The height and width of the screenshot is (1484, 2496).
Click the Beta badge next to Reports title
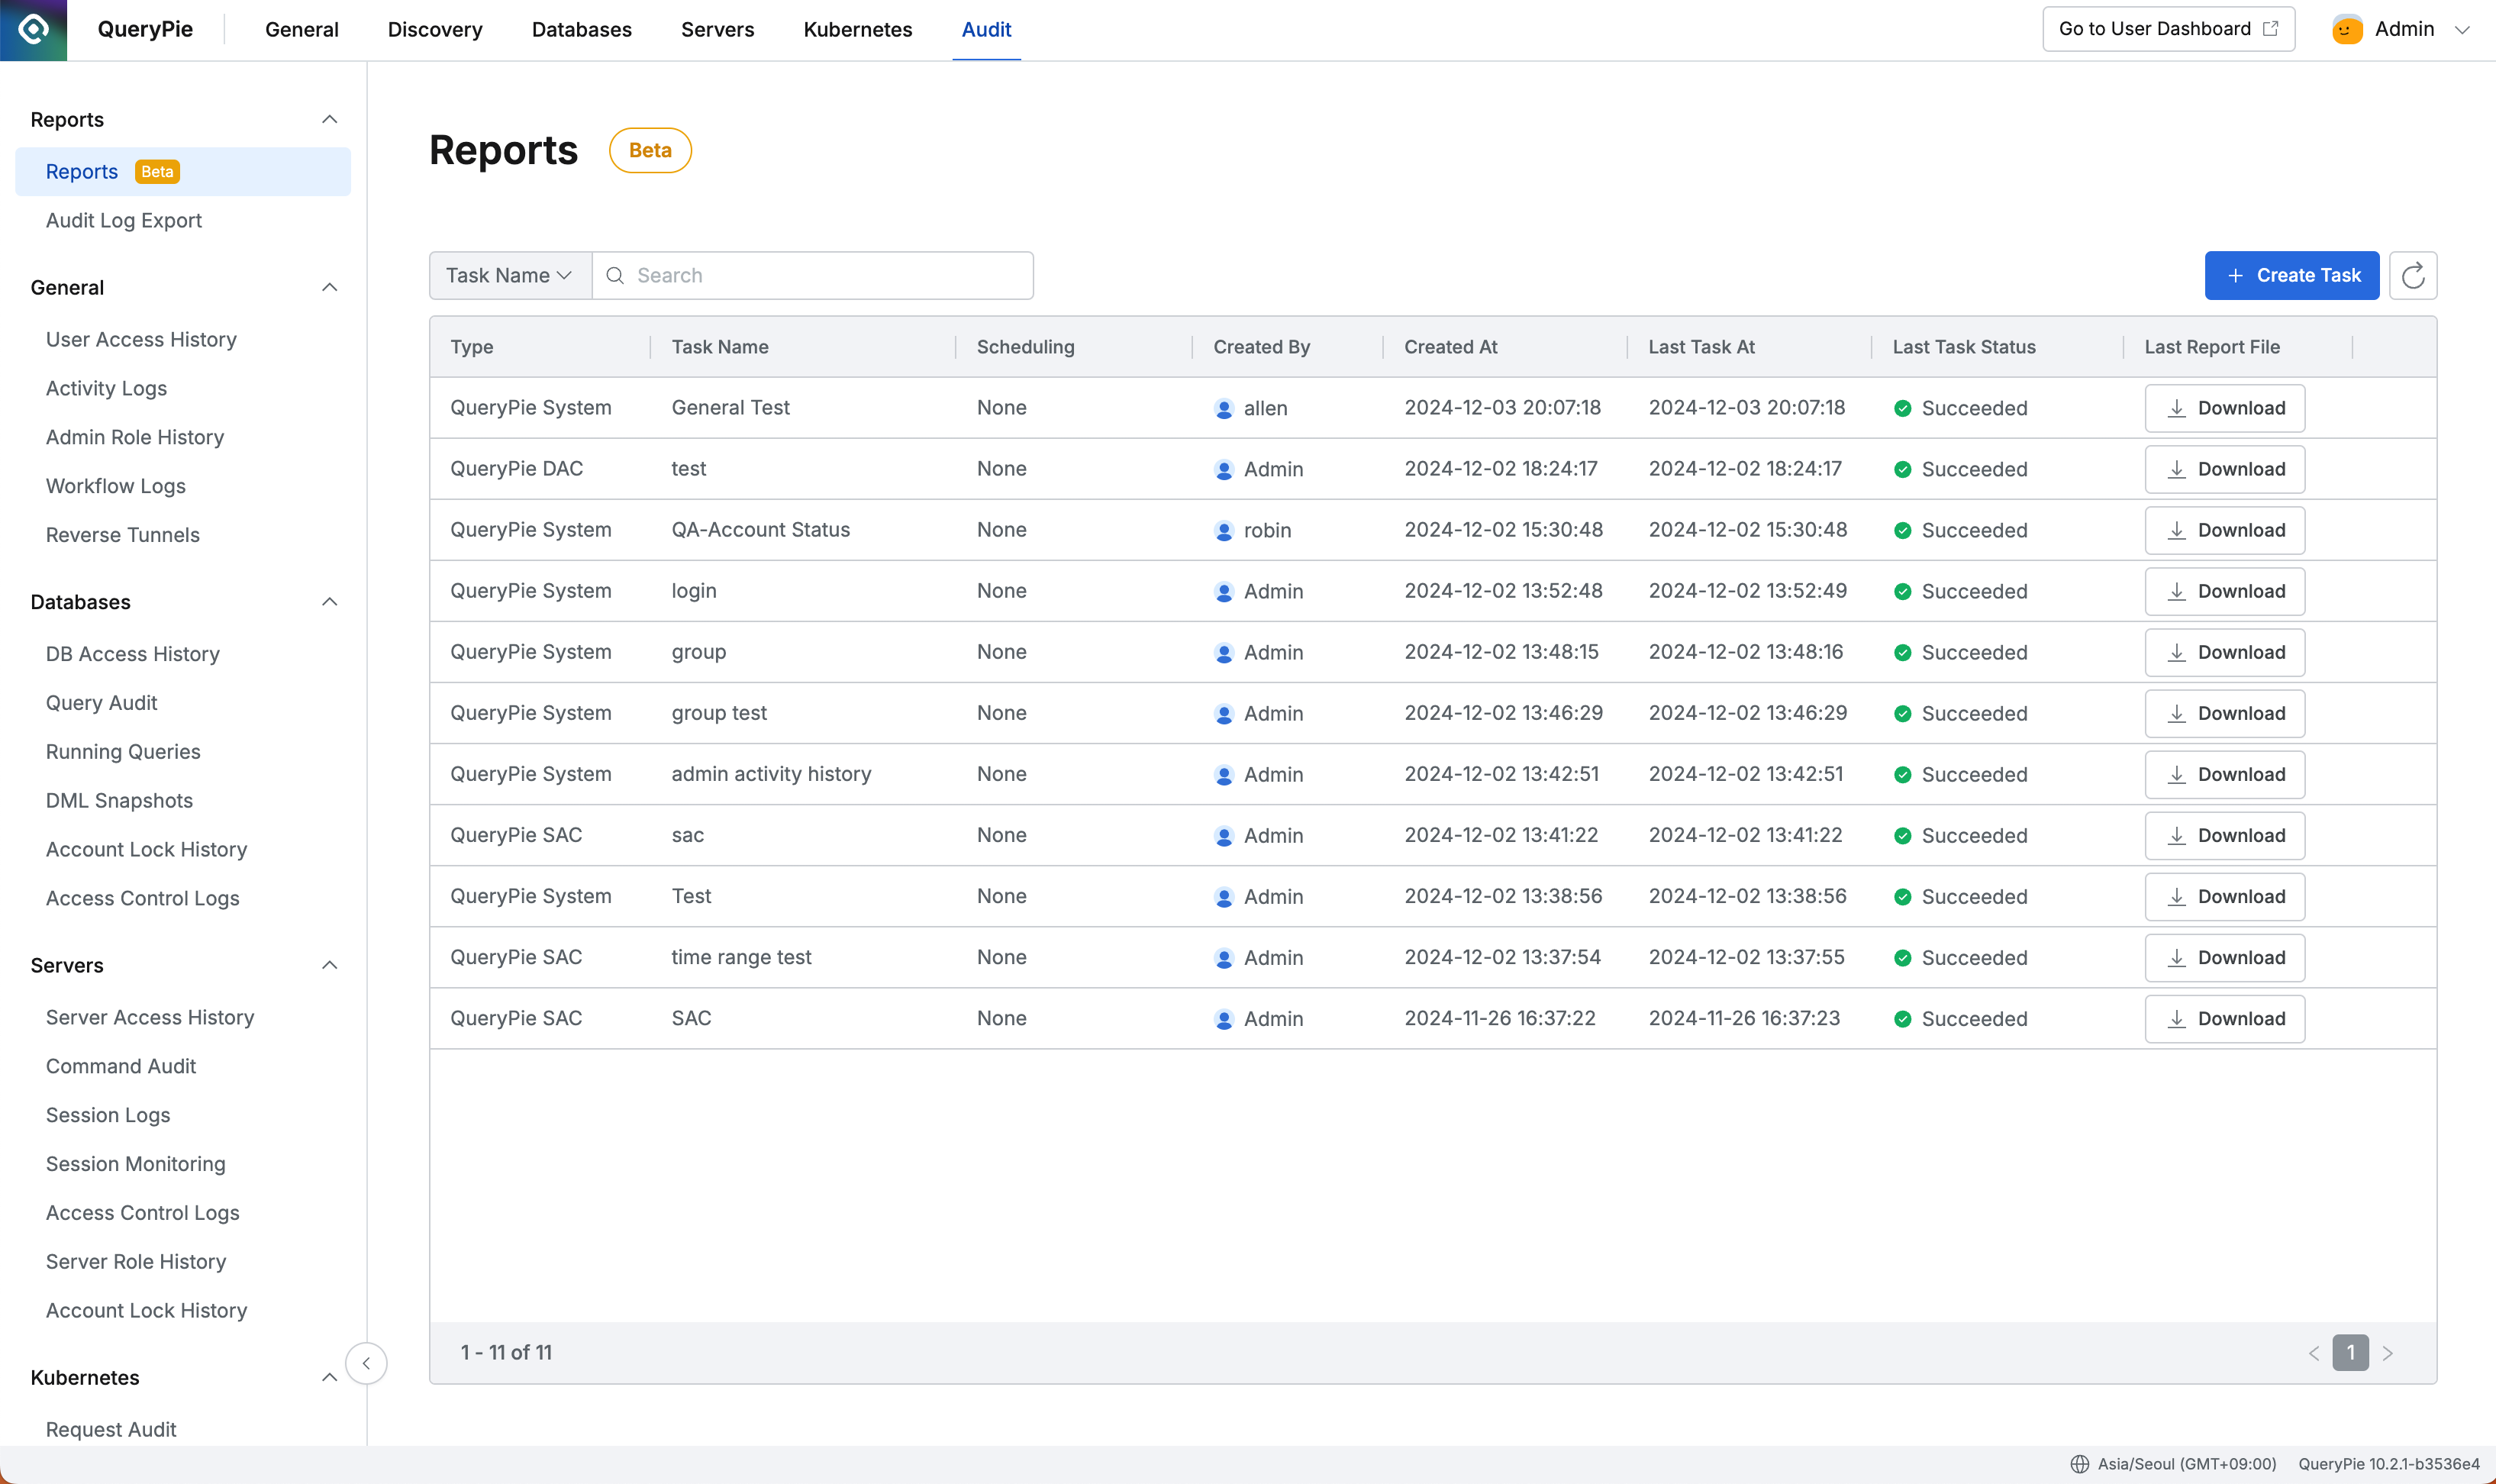click(x=650, y=150)
